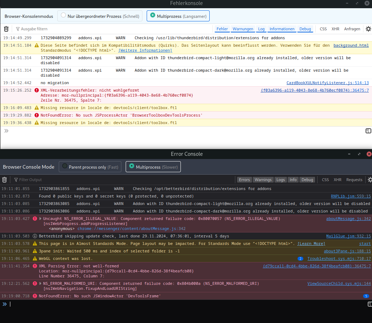Enable the 'XHR' filter in Fehlerkonsole
This screenshot has height=323, width=372.
click(335, 29)
